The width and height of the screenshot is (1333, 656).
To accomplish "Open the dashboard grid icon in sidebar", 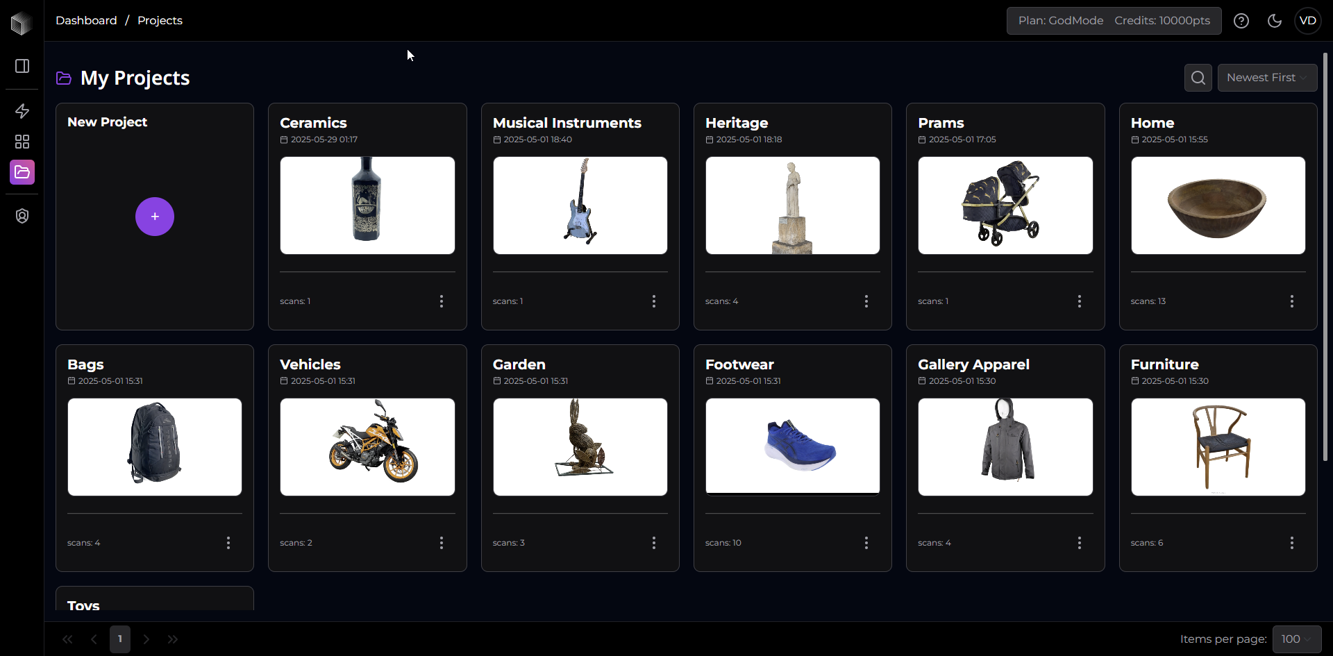I will pos(22,142).
